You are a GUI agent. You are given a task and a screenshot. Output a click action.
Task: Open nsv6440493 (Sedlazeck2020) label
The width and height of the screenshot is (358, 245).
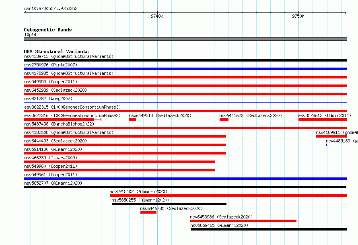click(56, 141)
